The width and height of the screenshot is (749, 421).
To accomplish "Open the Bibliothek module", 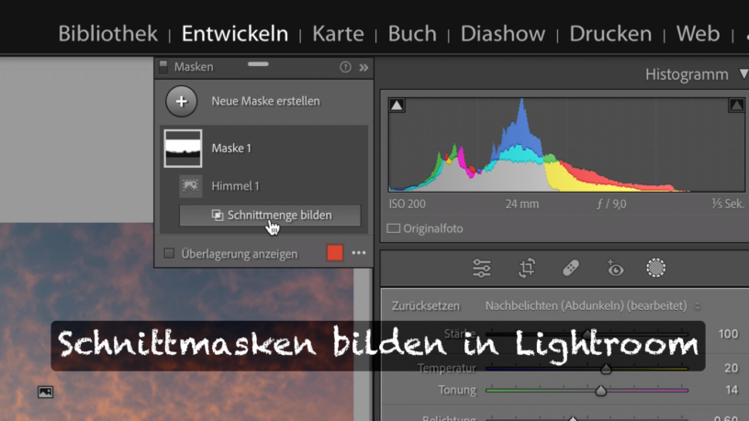I will tap(108, 34).
